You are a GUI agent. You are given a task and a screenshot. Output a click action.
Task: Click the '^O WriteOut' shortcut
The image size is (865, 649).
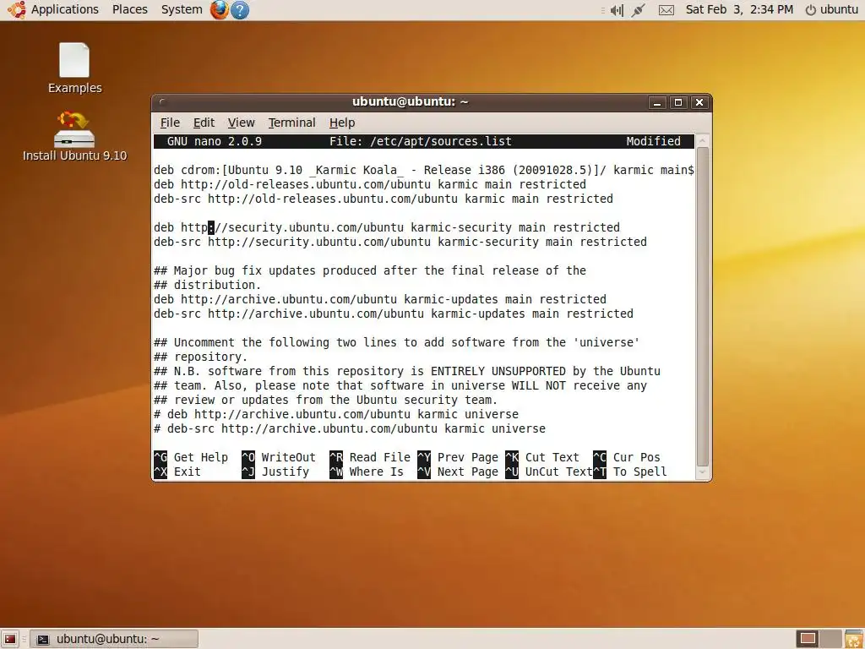tap(279, 457)
